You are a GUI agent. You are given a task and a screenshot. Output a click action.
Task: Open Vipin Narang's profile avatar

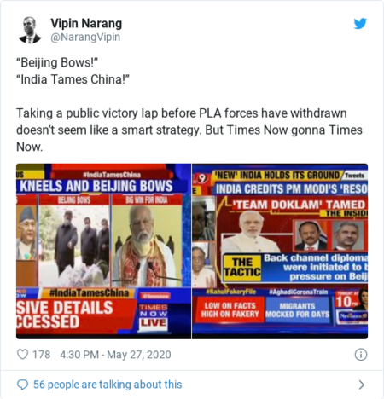point(30,30)
